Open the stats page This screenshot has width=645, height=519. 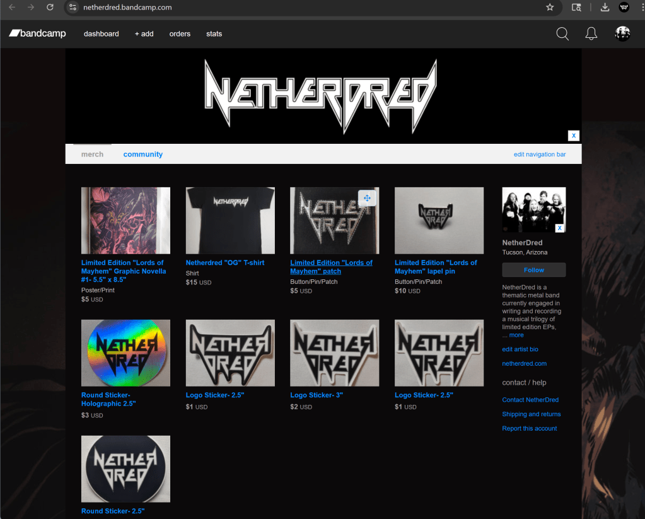(214, 34)
